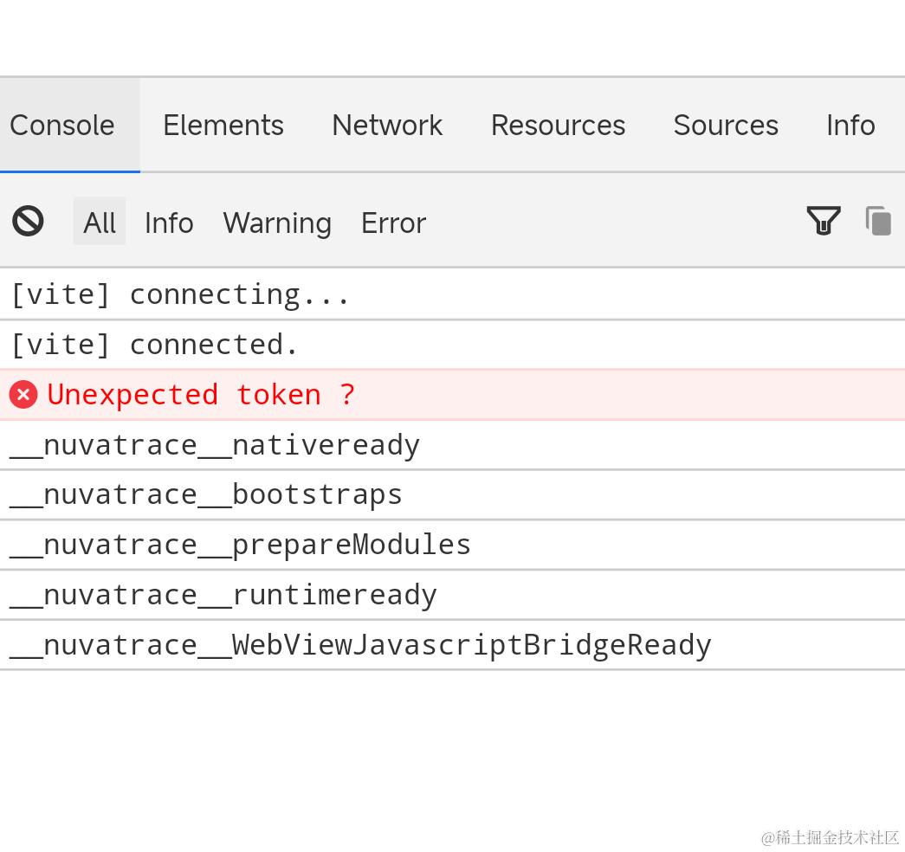Copy console logs to clipboard
The width and height of the screenshot is (905, 852).
coord(878,221)
